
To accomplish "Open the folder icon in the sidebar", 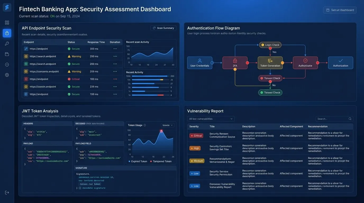I will pyautogui.click(x=7, y=54).
